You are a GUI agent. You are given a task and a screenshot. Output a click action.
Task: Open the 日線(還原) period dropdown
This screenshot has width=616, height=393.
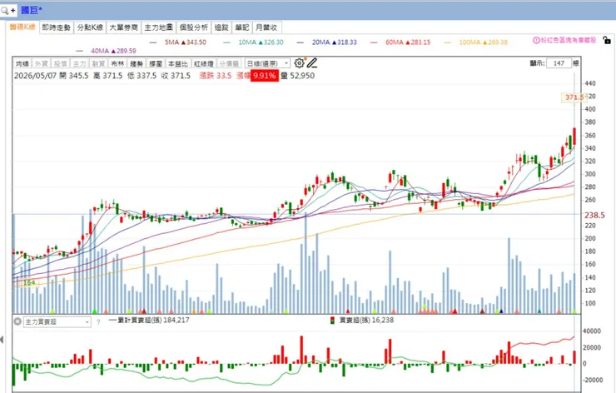[x=267, y=63]
